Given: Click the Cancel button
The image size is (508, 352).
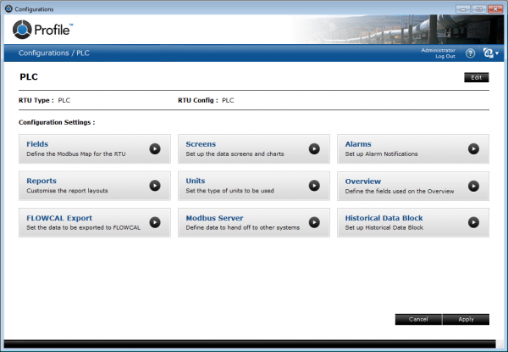Looking at the screenshot, I should (418, 319).
